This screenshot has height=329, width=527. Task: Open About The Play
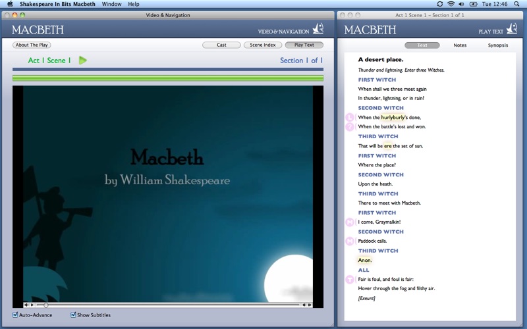32,45
